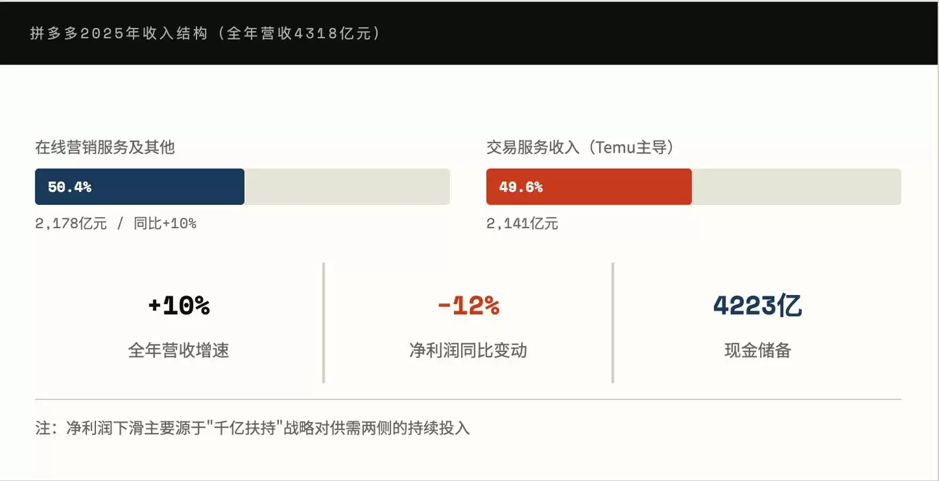This screenshot has height=481, width=939.
Task: Click the vertical divider left of 4223亿
Action: click(613, 323)
